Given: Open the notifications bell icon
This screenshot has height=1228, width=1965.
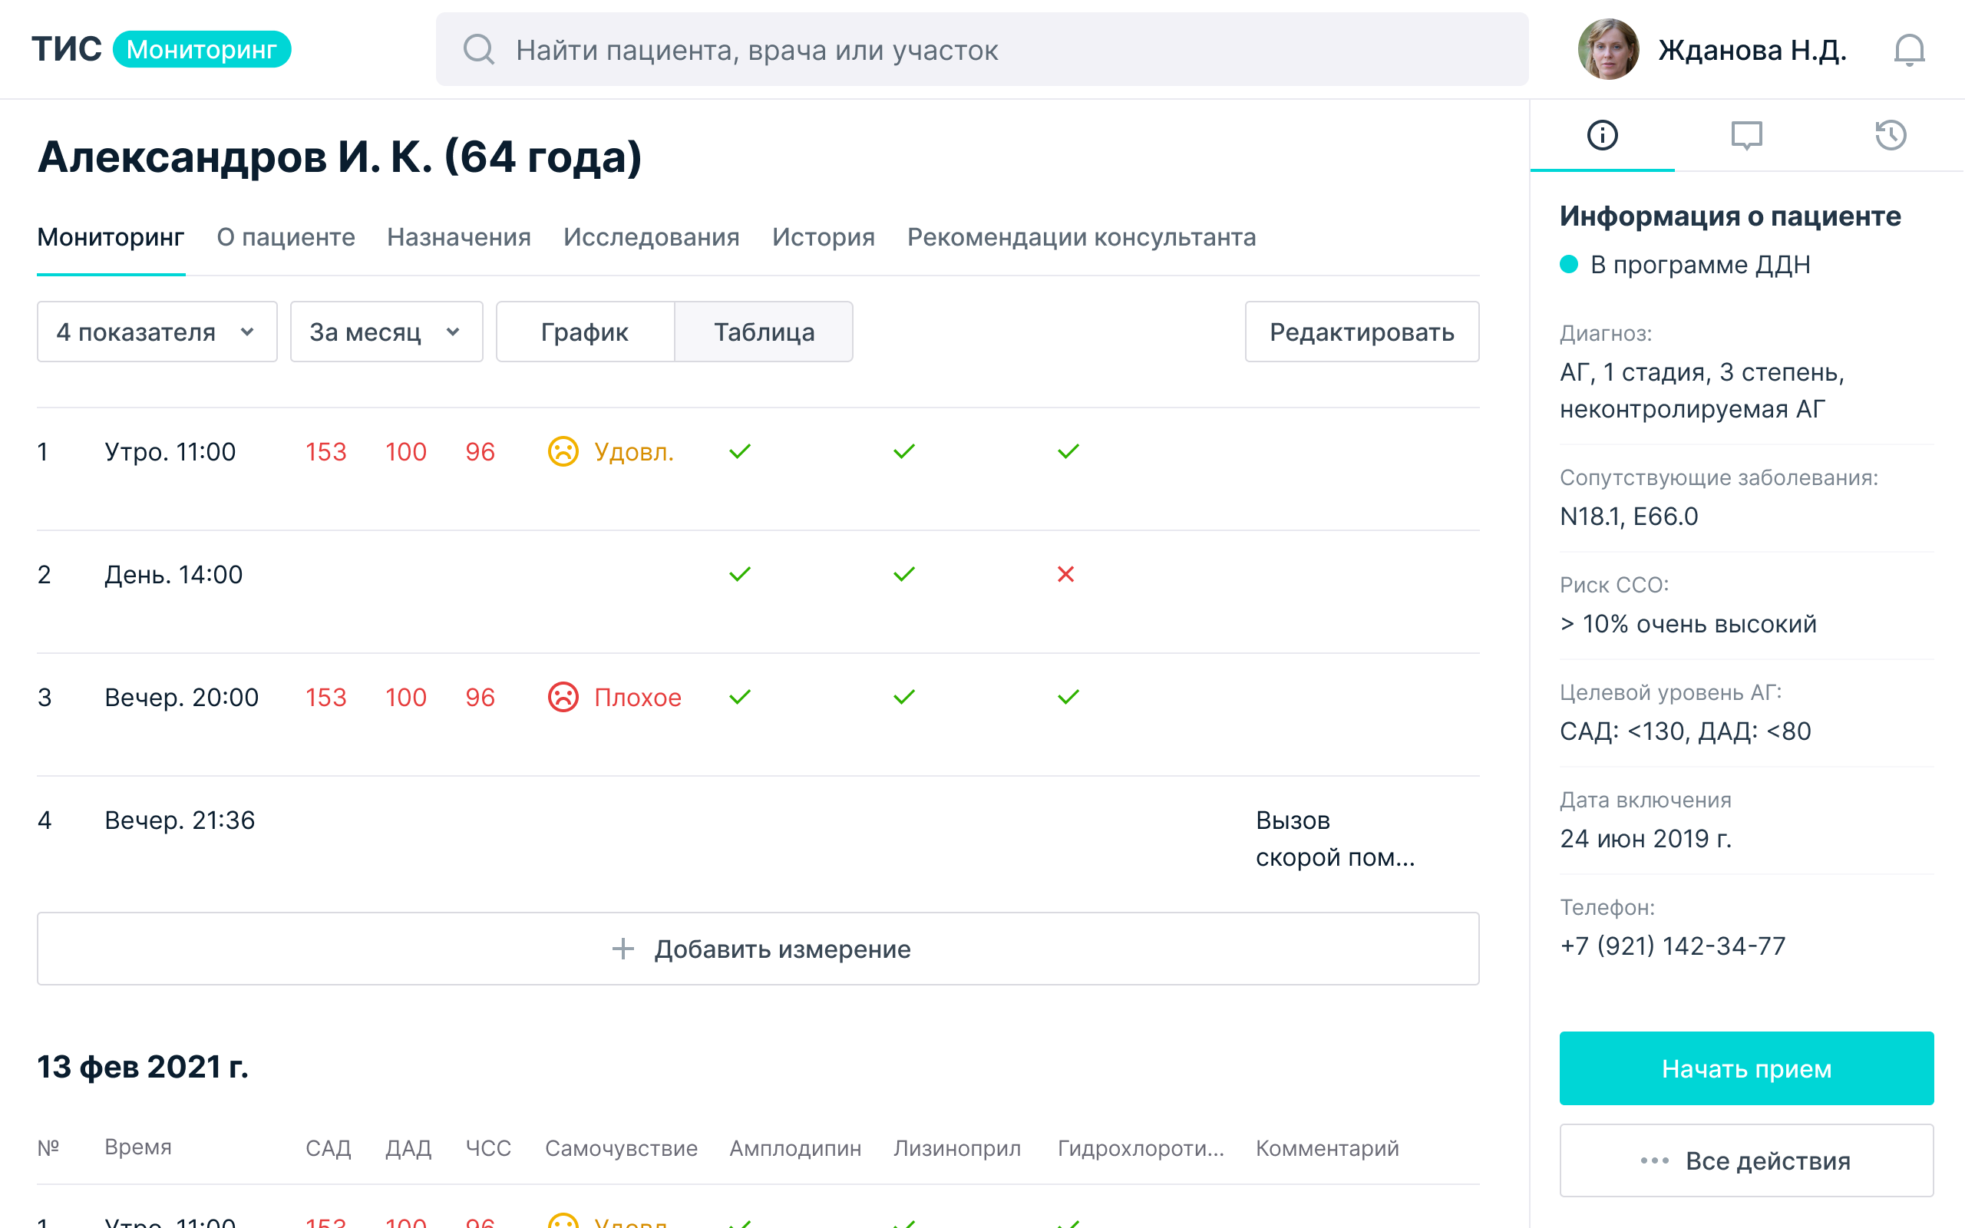Looking at the screenshot, I should coord(1908,51).
